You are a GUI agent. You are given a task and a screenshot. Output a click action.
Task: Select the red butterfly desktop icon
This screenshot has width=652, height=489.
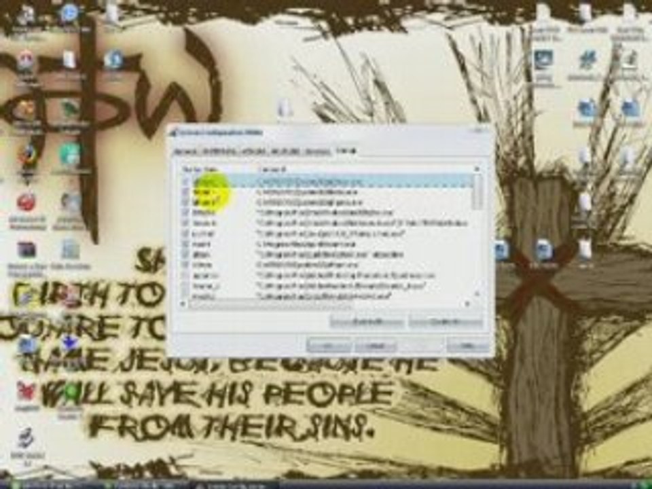click(x=26, y=391)
